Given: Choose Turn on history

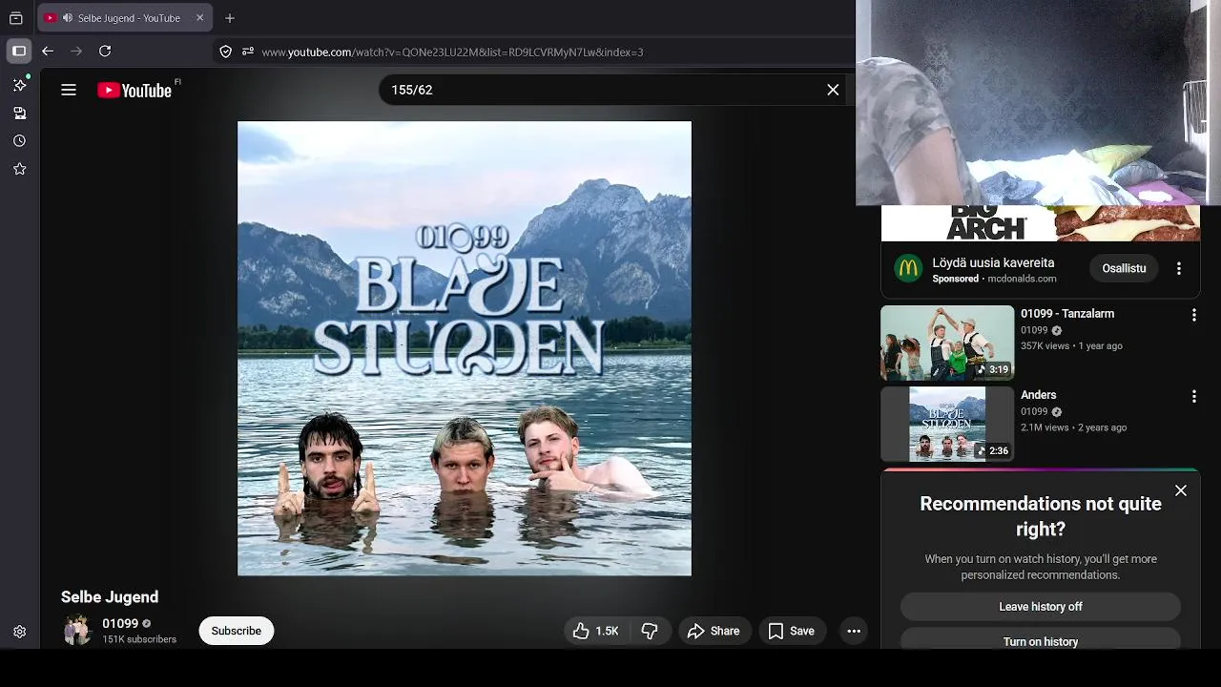Looking at the screenshot, I should [1041, 641].
